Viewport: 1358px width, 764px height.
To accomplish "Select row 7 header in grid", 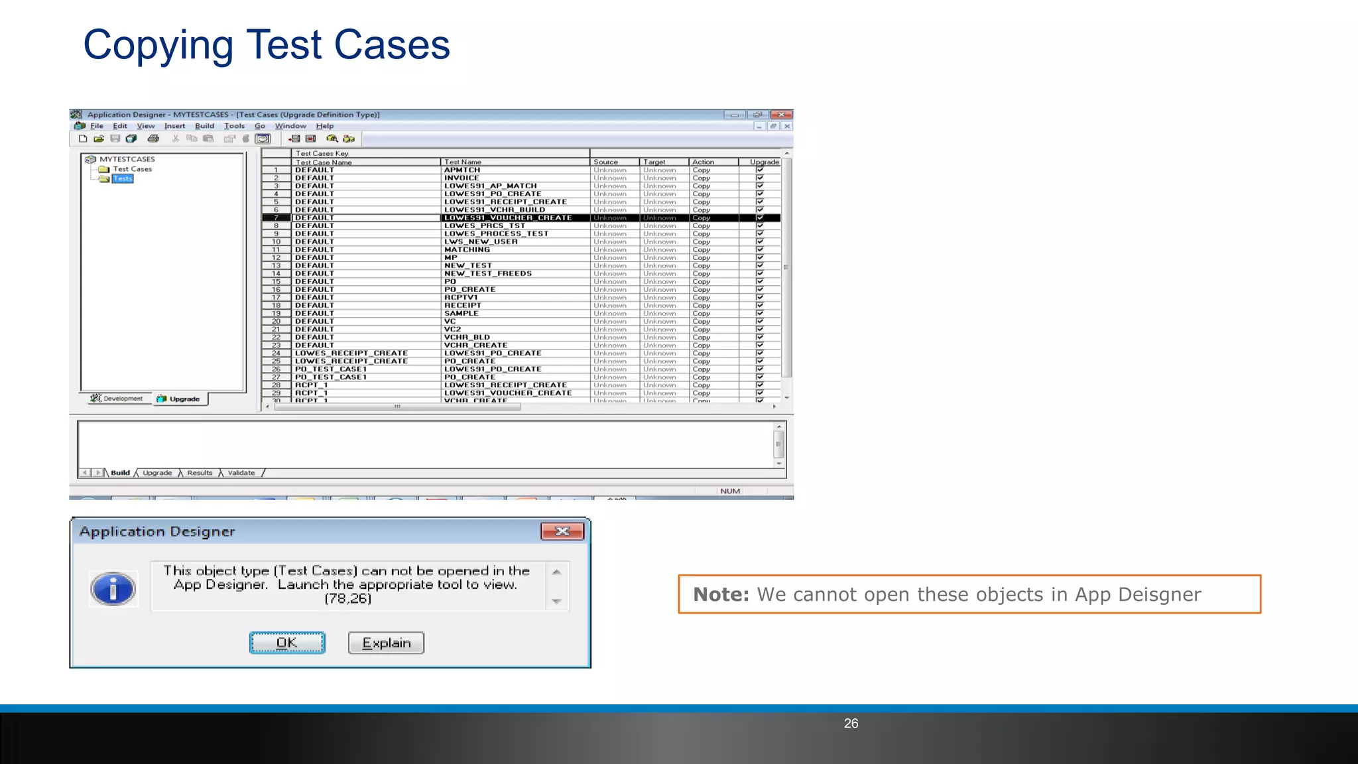I will 277,218.
